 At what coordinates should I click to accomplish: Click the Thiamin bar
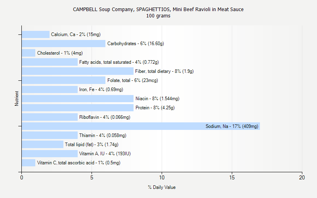pos(50,135)
